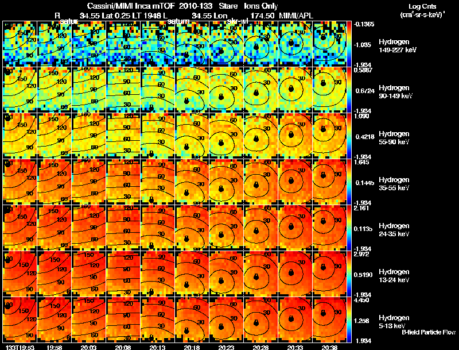
Task: Click the 2.972 color scale value
Action: click(x=361, y=254)
